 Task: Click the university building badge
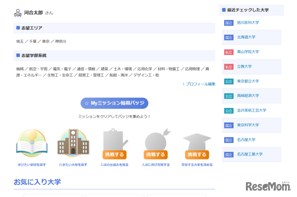tap(73, 143)
